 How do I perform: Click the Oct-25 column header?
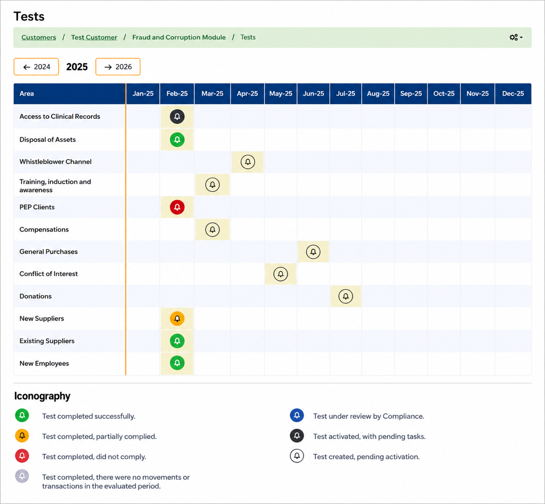pos(444,94)
